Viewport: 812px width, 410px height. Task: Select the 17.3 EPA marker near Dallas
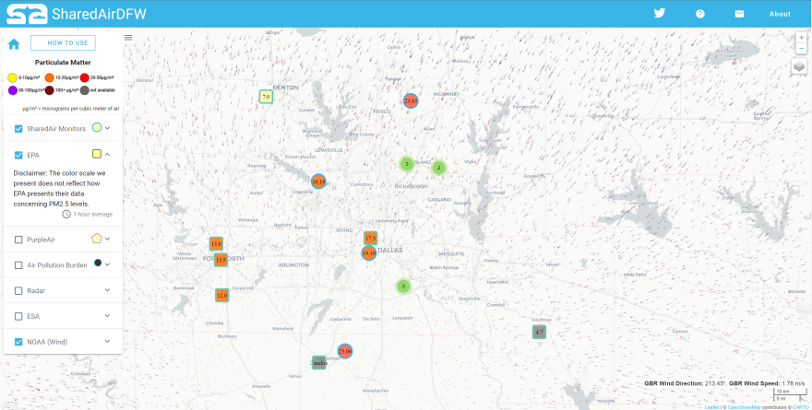(370, 239)
